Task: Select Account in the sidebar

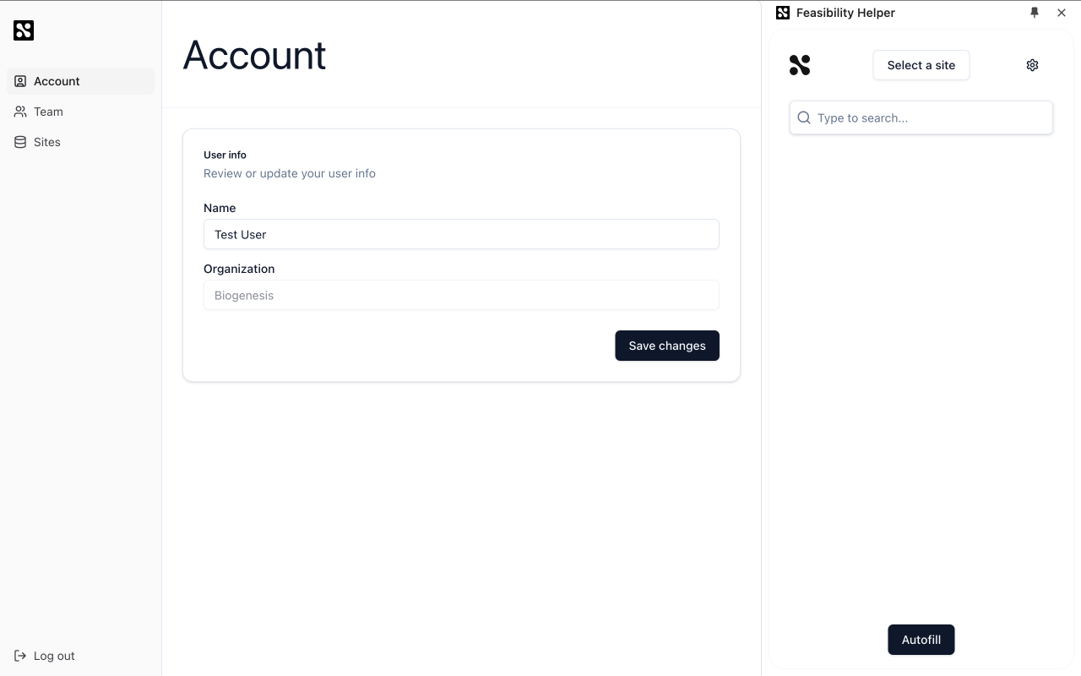Action: pos(57,81)
